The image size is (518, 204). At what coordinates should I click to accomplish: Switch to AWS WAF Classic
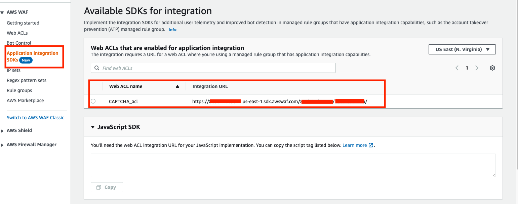pyautogui.click(x=35, y=118)
